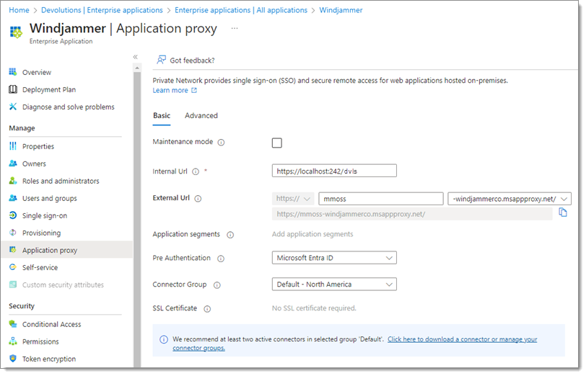Click the Provisioning icon
Image resolution: width=586 pixels, height=376 pixels.
tap(13, 233)
